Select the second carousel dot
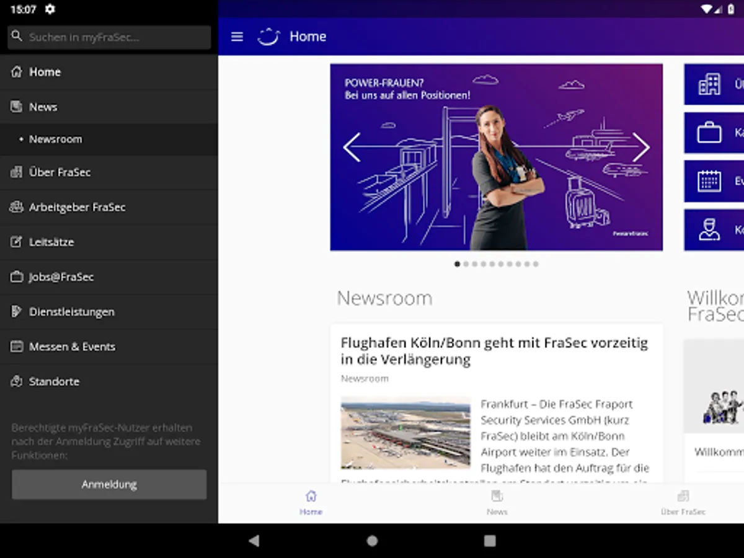The height and width of the screenshot is (558, 744). click(466, 264)
